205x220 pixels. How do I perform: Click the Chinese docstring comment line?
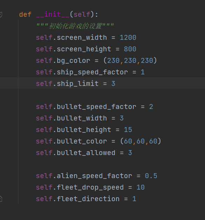[x=75, y=26]
